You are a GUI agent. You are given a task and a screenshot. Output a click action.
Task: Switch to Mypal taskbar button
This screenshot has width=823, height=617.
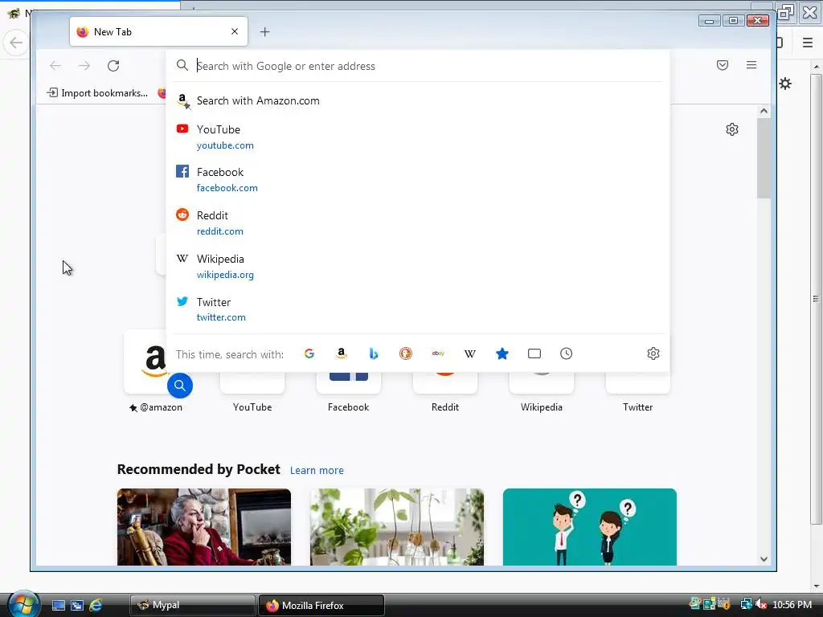coord(193,605)
